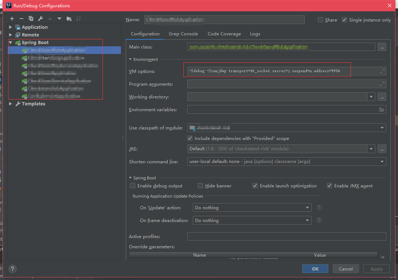Select the highlighted Spring Boot configuration

(65, 50)
